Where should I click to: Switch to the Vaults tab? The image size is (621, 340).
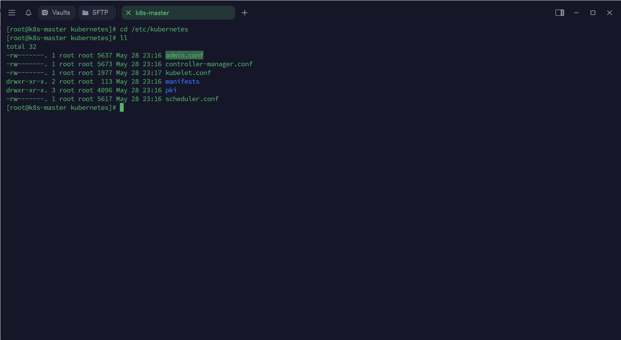point(57,13)
